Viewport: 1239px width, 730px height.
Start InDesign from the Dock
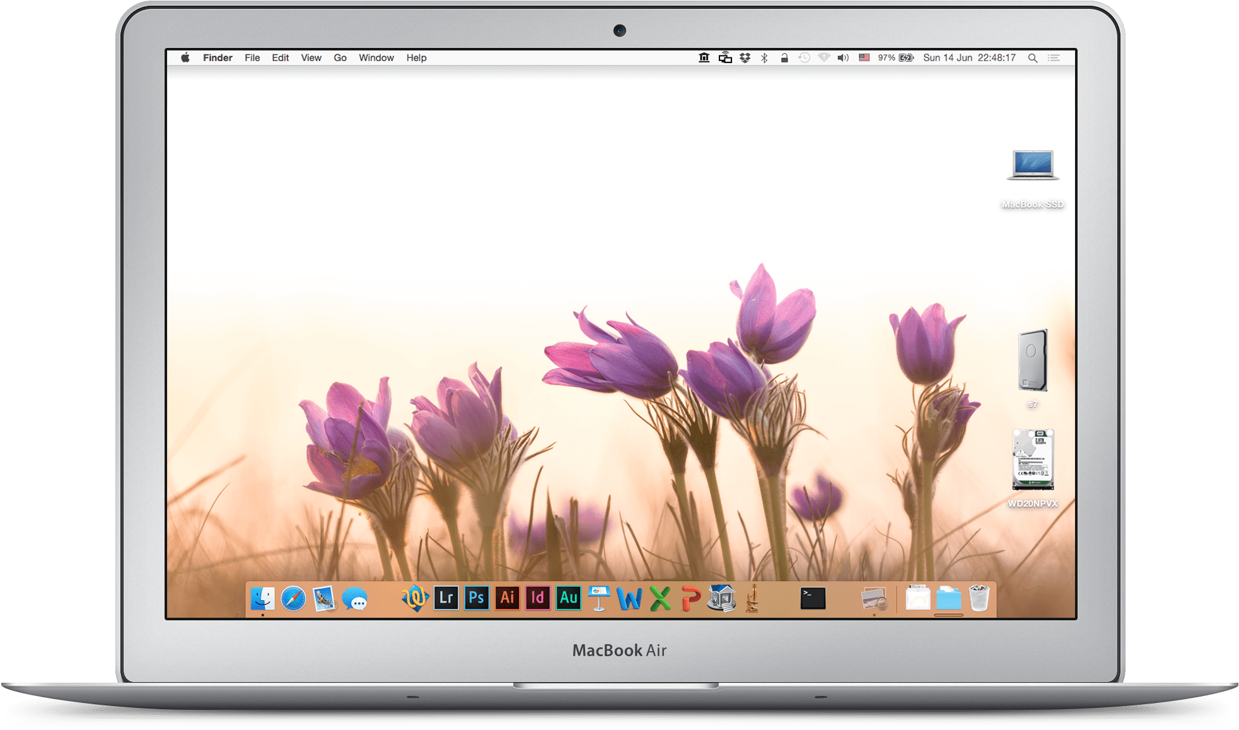(538, 598)
